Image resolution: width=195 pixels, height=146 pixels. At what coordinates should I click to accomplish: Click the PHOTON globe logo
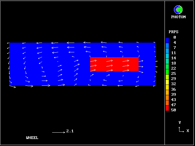coord(178,10)
